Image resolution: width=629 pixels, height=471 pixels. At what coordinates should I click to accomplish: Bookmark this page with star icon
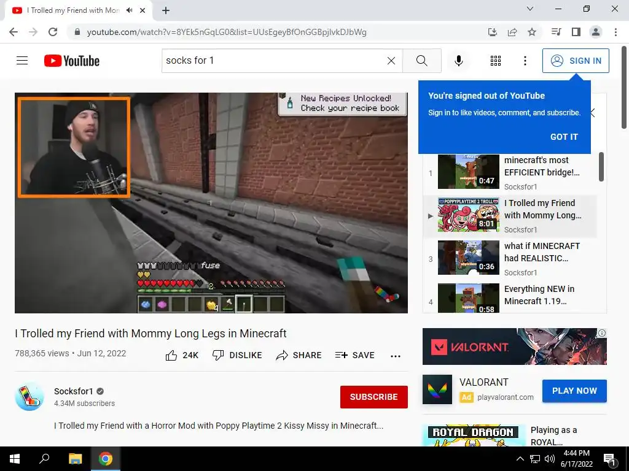(532, 32)
